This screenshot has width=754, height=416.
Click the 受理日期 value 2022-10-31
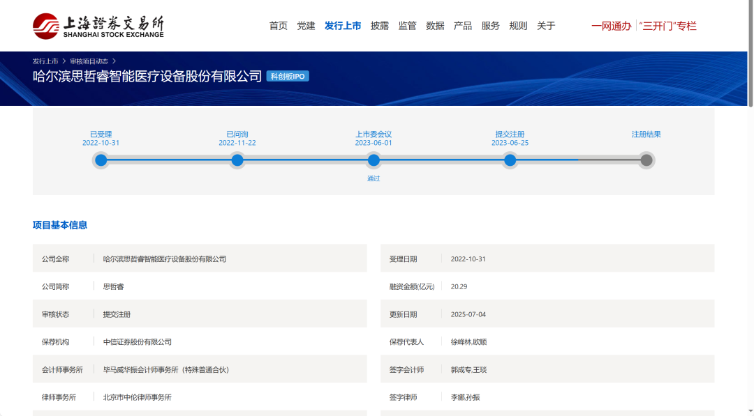(x=468, y=259)
